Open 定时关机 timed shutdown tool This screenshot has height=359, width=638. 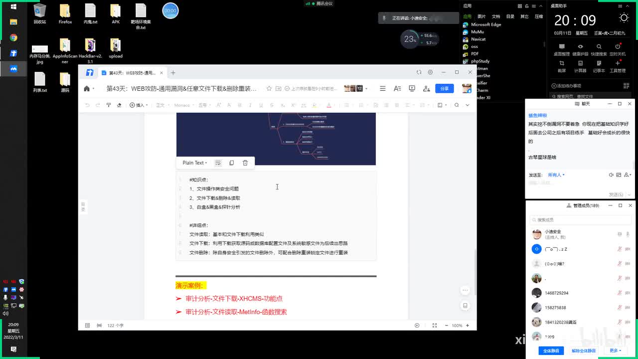617,49
